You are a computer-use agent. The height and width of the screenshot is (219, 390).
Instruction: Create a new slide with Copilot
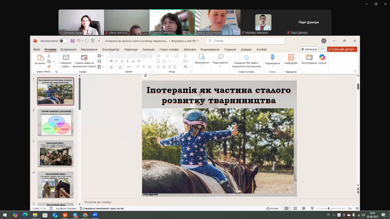click(x=84, y=61)
